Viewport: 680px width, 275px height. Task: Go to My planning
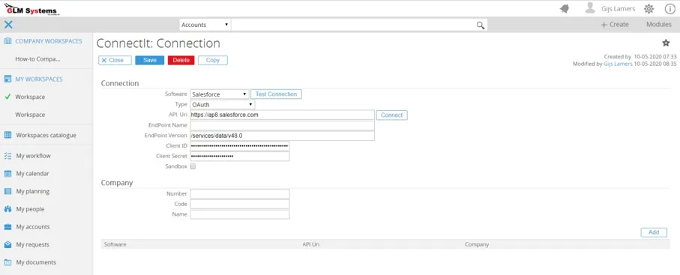click(x=32, y=191)
